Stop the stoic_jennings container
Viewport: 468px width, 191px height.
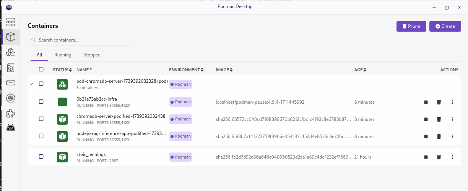tap(426, 157)
